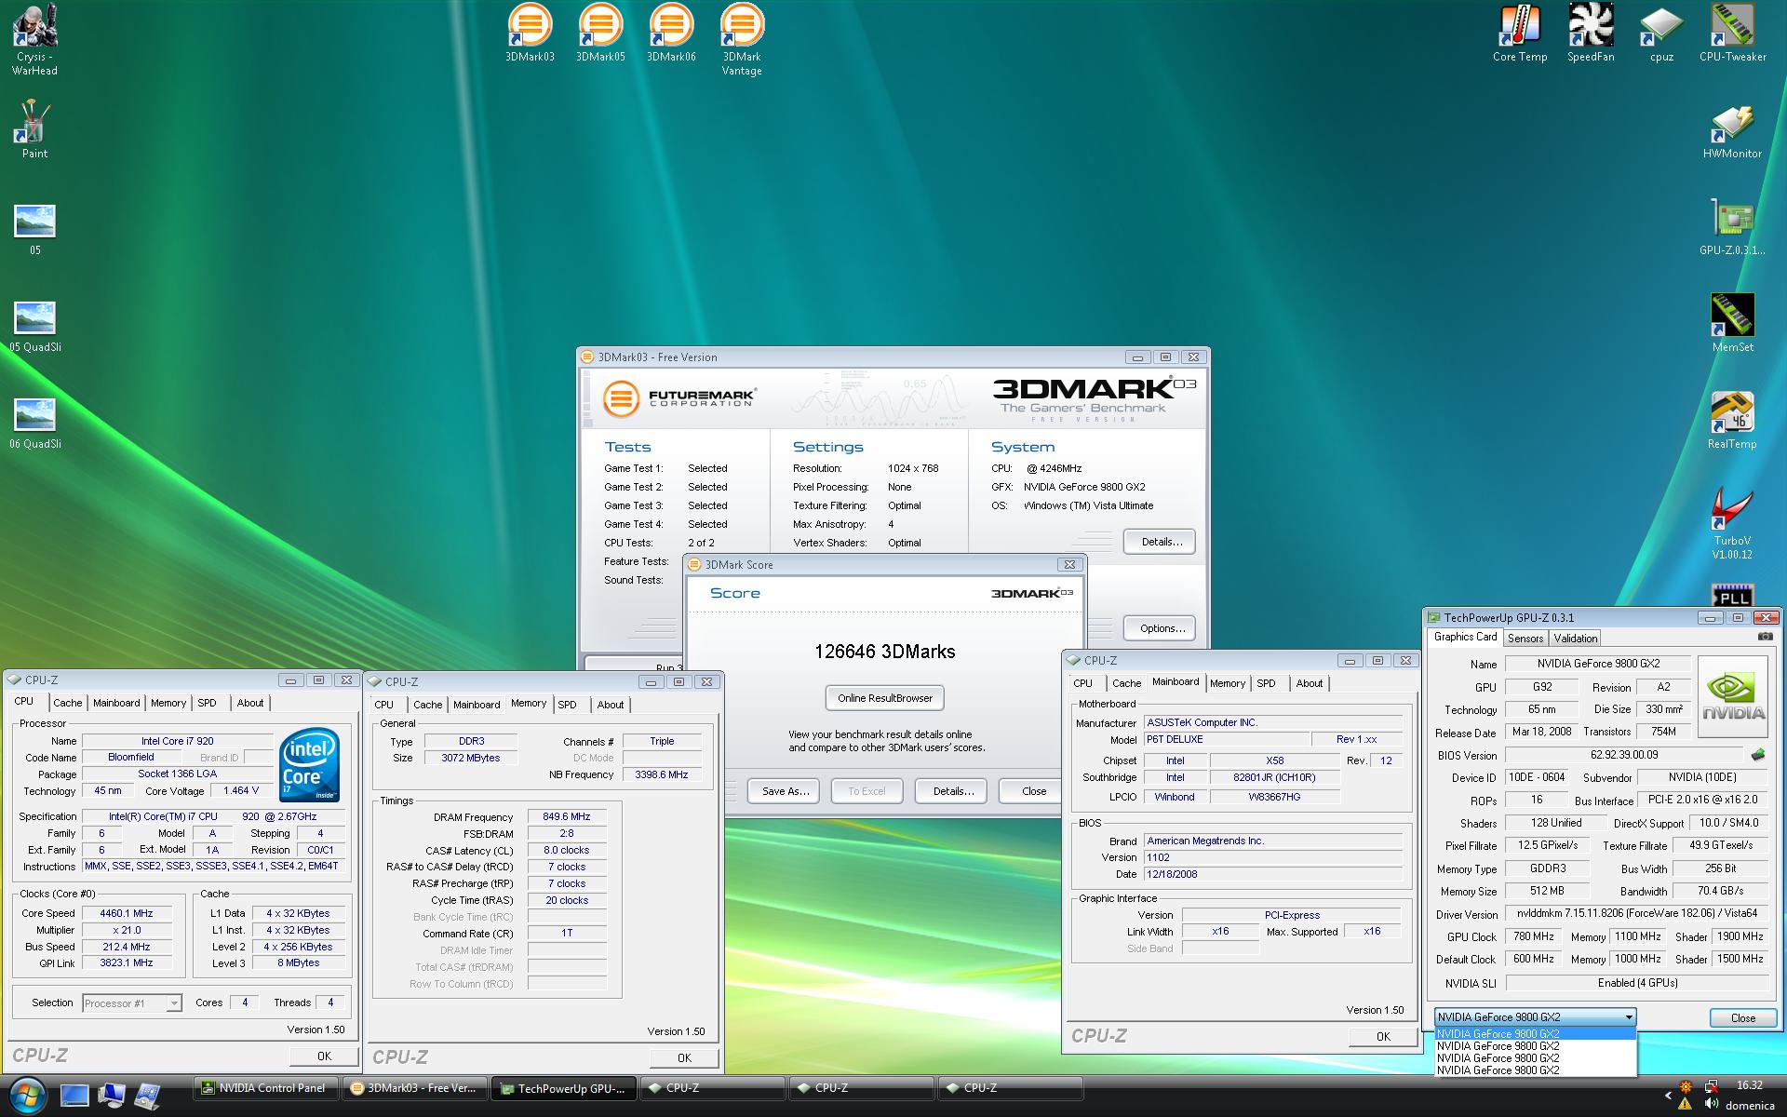The width and height of the screenshot is (1787, 1117).
Task: Open Core Temp desktop icon
Action: 1520,33
